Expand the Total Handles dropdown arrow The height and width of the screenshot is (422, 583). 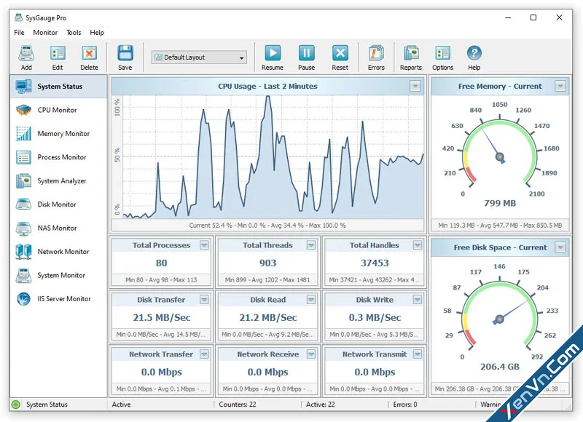(418, 245)
